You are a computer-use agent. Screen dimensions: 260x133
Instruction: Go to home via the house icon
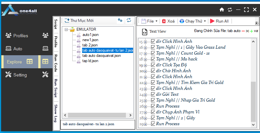(222, 9)
